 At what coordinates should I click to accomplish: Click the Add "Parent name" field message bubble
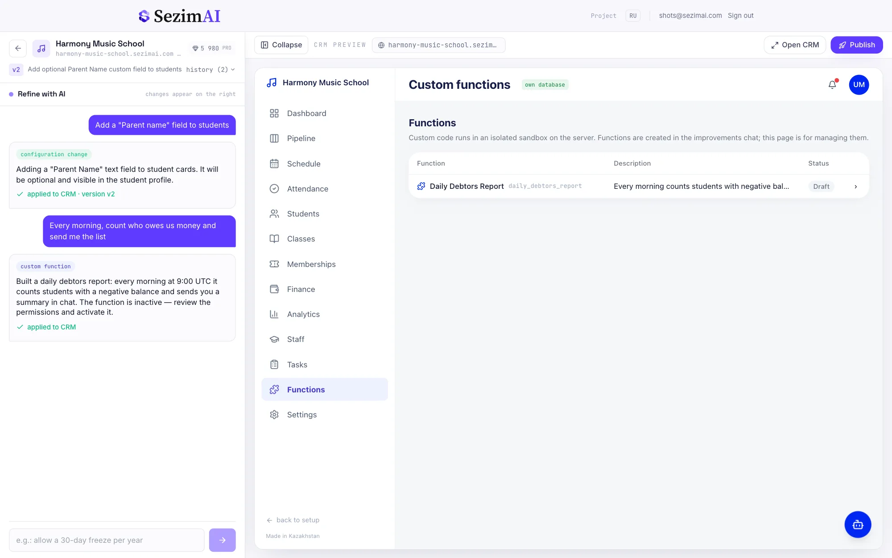pyautogui.click(x=162, y=125)
